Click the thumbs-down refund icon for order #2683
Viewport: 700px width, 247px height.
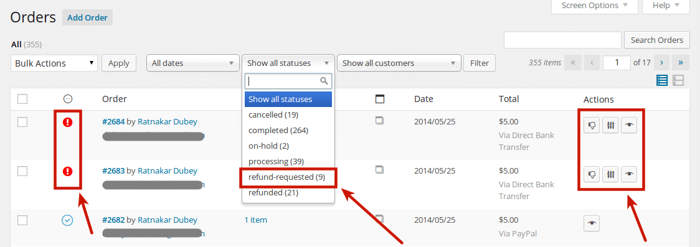[592, 174]
